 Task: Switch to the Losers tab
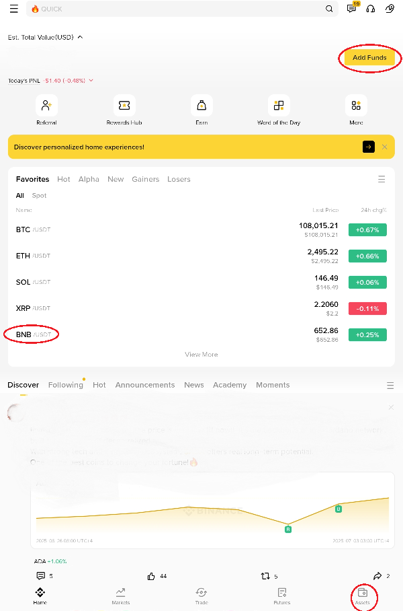pyautogui.click(x=179, y=179)
